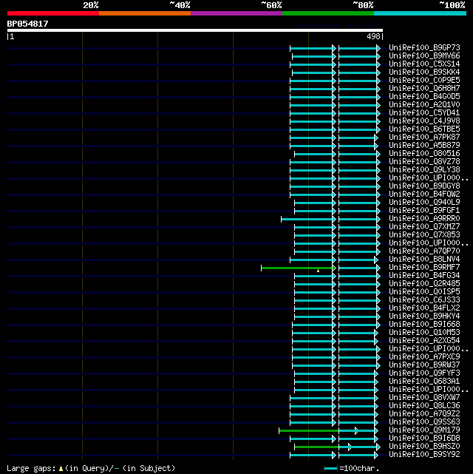
Task: Select UniRef100_O80516 subject
Action: coord(424,154)
